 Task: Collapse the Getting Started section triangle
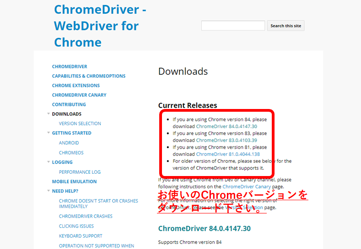point(48,133)
